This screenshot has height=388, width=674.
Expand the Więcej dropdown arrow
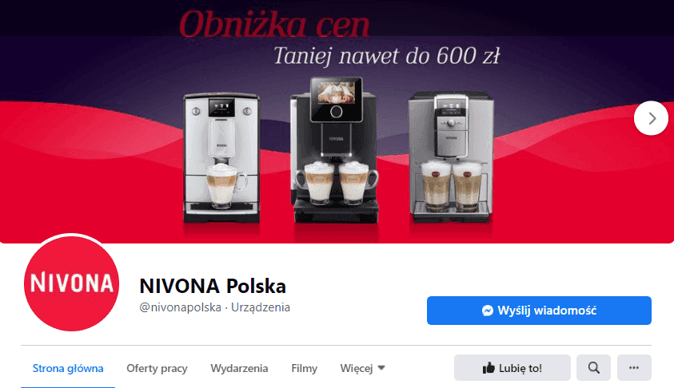point(381,368)
